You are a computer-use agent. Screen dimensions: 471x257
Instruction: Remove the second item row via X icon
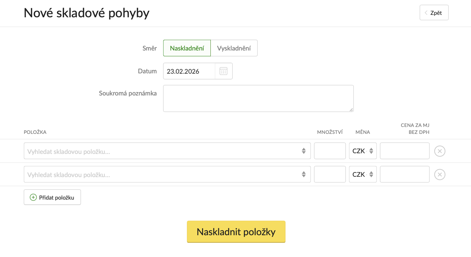point(440,174)
